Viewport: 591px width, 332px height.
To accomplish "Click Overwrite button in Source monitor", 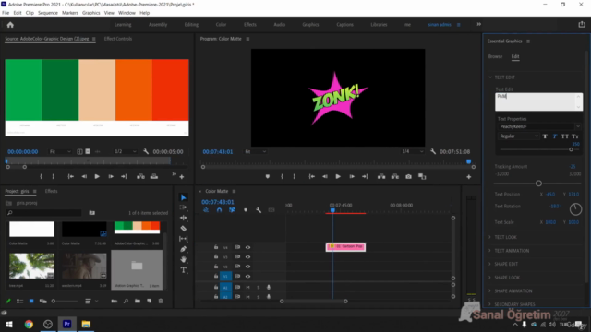I will point(154,176).
